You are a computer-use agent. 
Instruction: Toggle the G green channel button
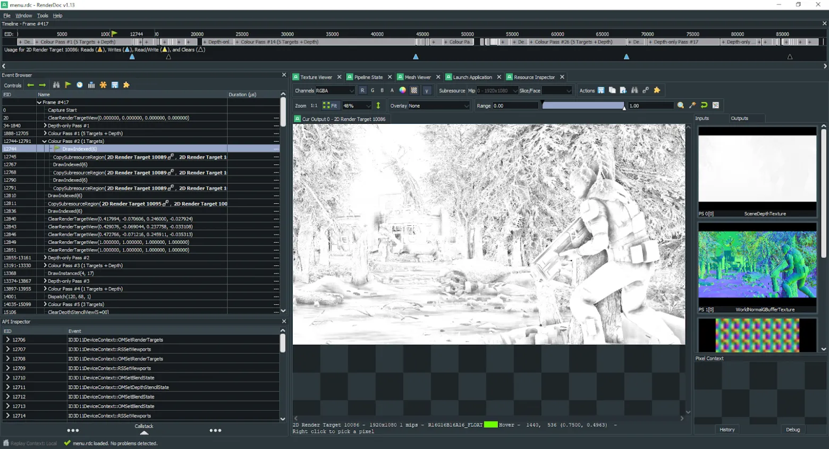[373, 90]
